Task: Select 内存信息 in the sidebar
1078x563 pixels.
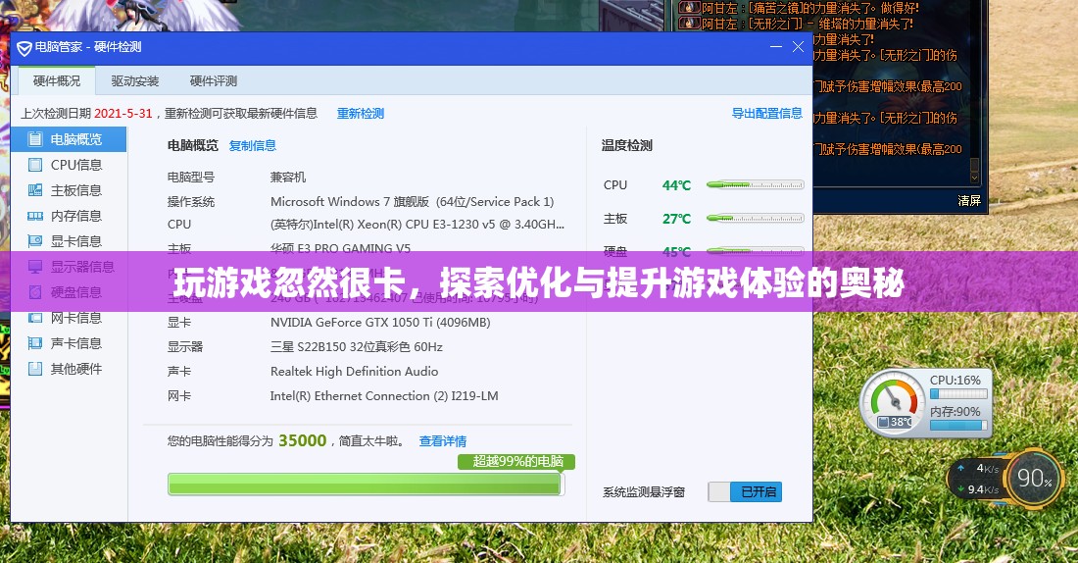Action: (69, 216)
